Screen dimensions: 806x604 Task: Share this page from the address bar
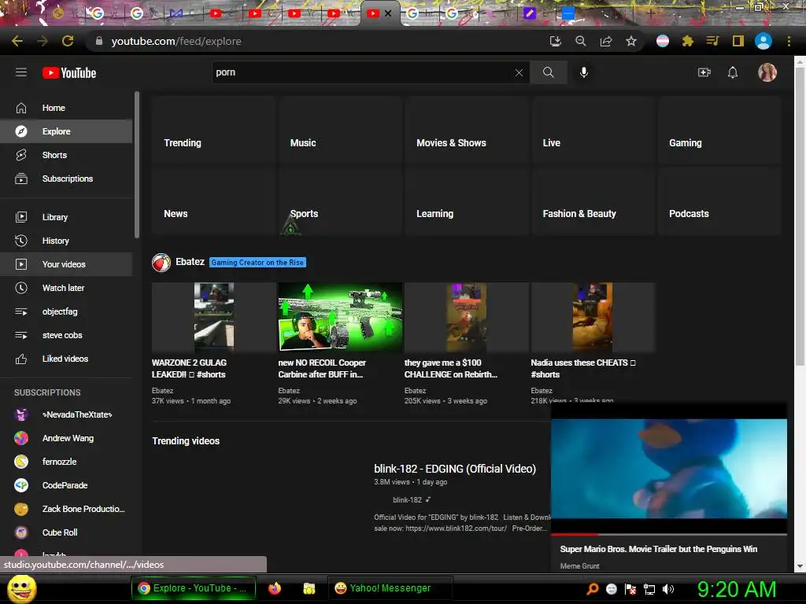606,41
